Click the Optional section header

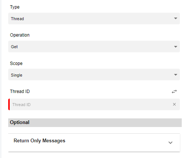pyautogui.click(x=95, y=123)
